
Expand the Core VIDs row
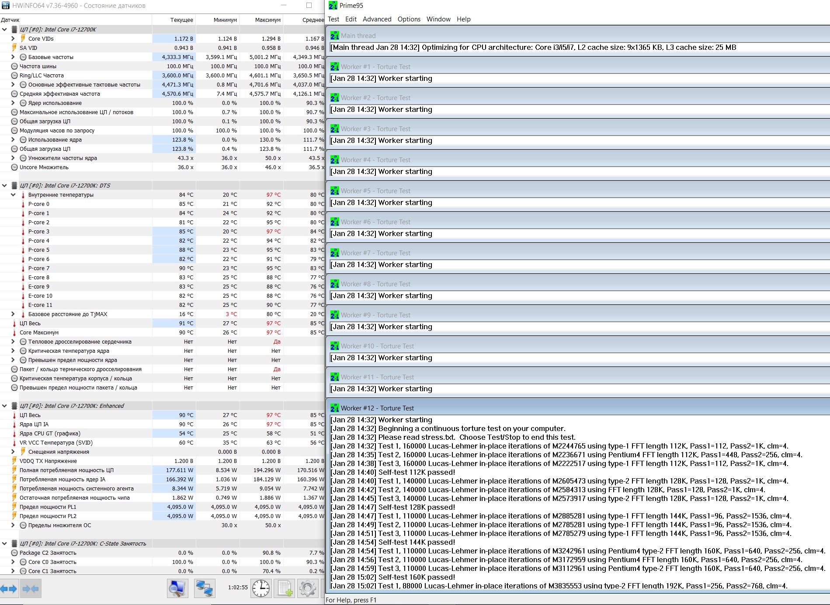point(13,38)
